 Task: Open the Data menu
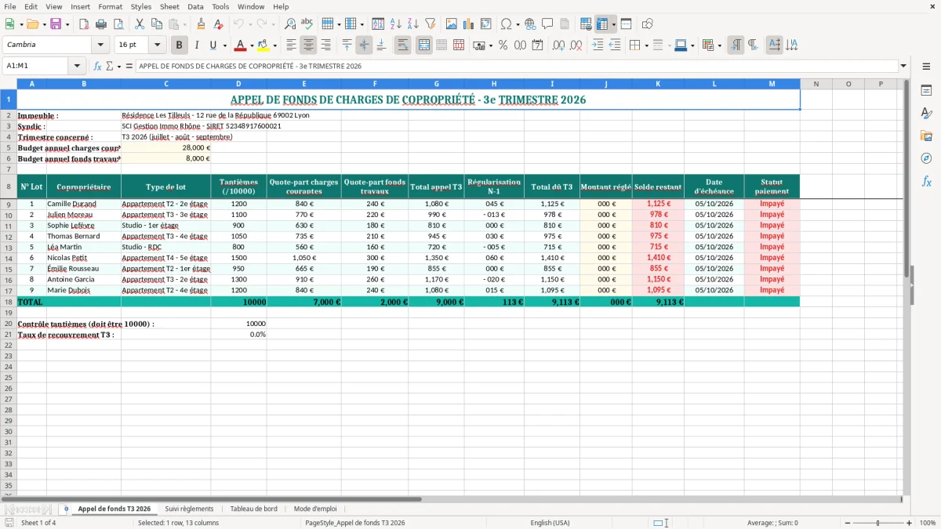(196, 6)
